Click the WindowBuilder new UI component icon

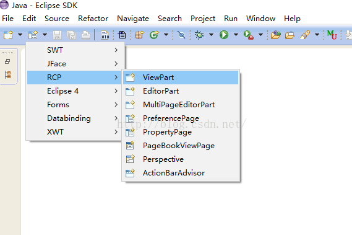[x=33, y=35]
